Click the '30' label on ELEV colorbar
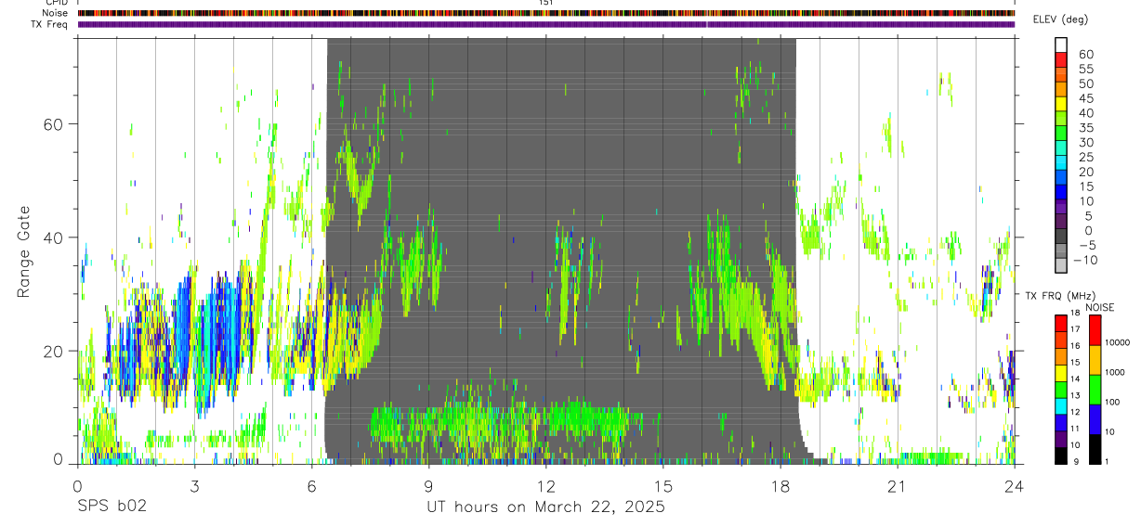This screenshot has height=526, width=1141. click(x=1085, y=143)
